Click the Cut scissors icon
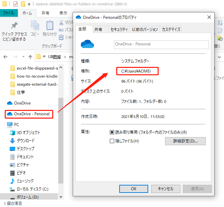This screenshot has width=224, height=207. [x=61, y=23]
